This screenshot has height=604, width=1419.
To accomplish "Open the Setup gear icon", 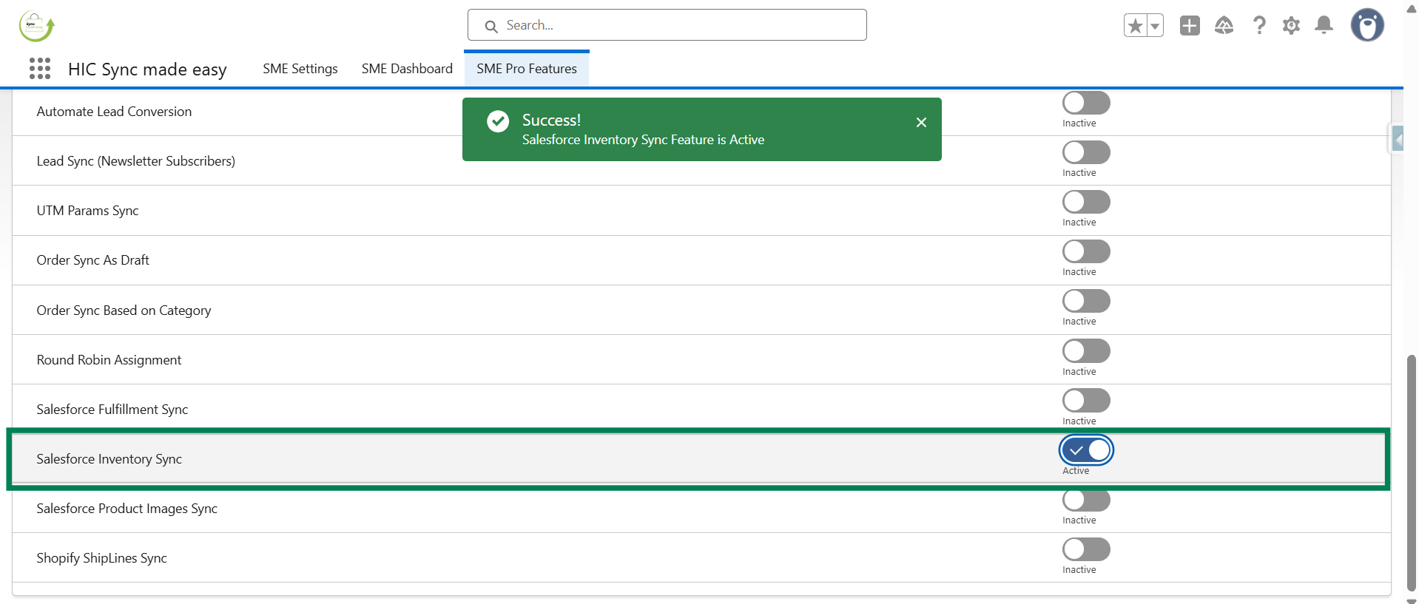I will [1291, 26].
